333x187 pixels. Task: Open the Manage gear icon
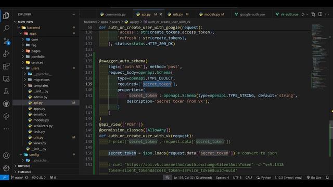6,168
